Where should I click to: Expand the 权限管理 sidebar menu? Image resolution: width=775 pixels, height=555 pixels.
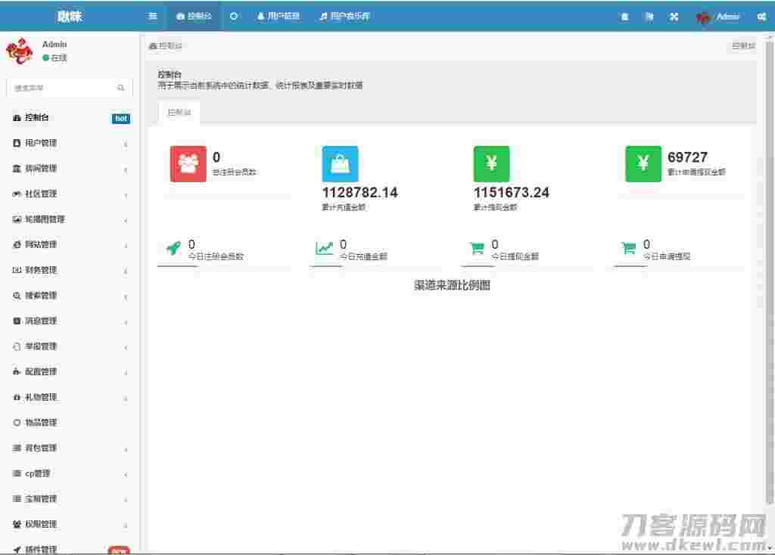68,524
